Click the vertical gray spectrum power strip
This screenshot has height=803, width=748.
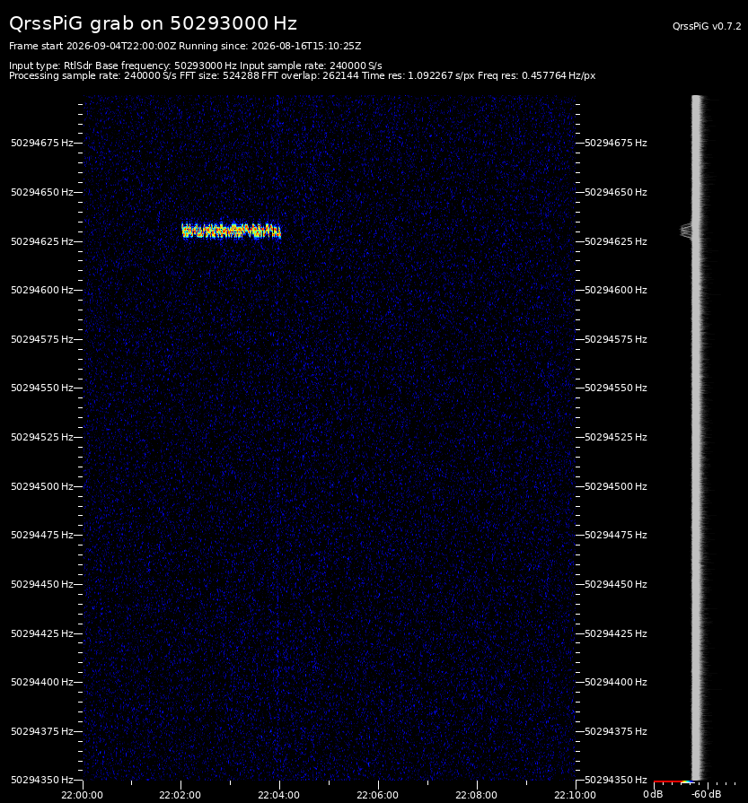pyautogui.click(x=697, y=437)
